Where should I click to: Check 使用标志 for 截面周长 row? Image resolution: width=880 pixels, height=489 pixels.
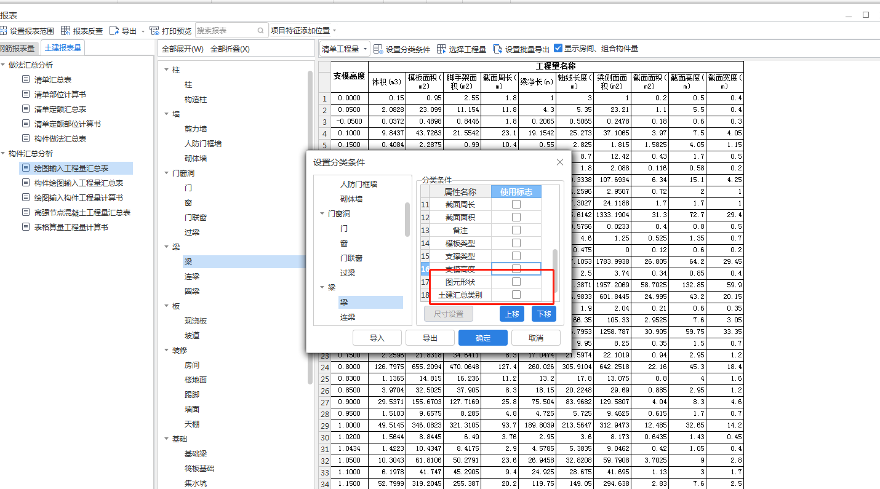pos(516,204)
